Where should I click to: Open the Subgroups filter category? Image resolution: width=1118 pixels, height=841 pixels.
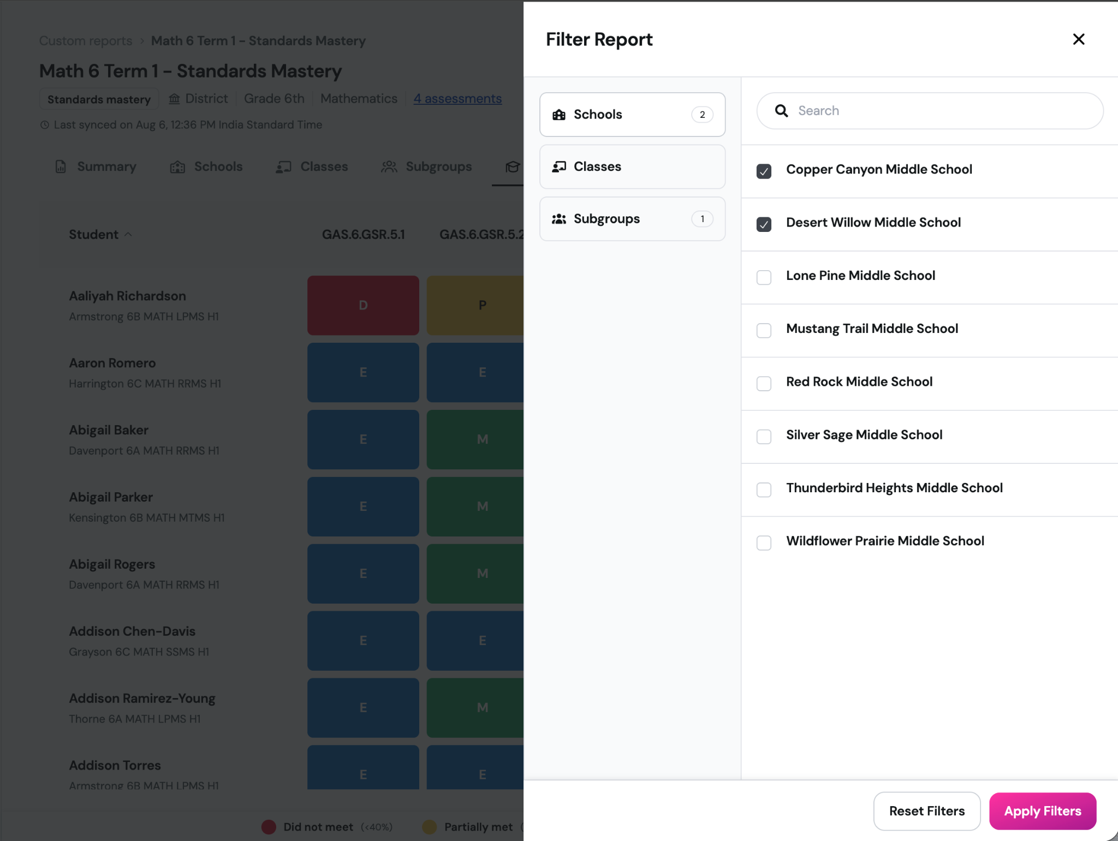point(632,219)
